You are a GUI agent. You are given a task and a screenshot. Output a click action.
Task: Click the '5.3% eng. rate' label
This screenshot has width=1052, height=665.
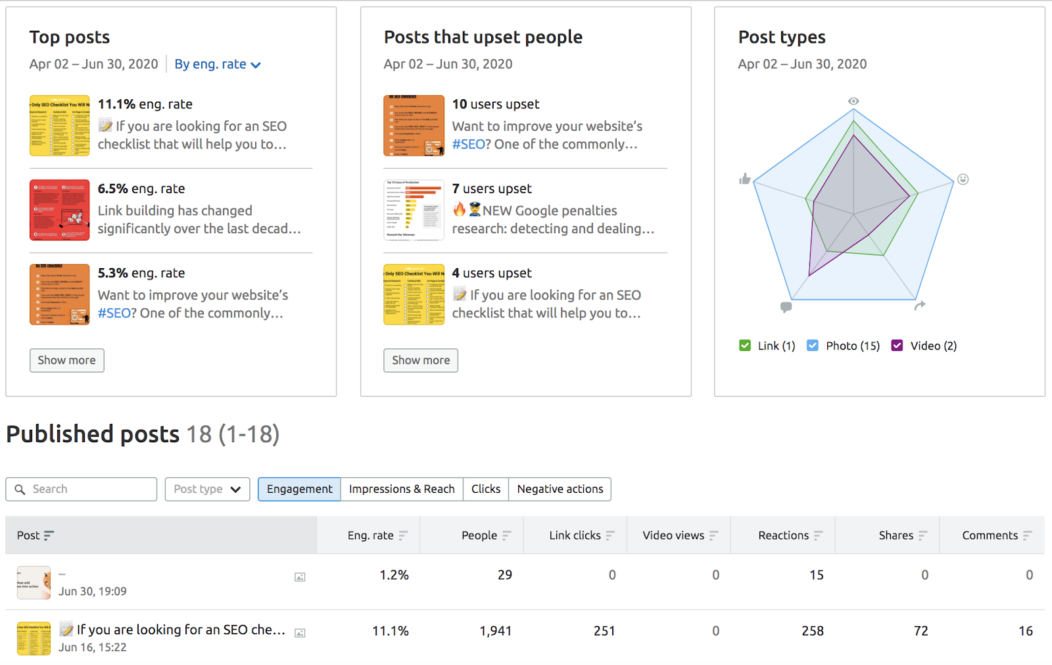click(141, 273)
